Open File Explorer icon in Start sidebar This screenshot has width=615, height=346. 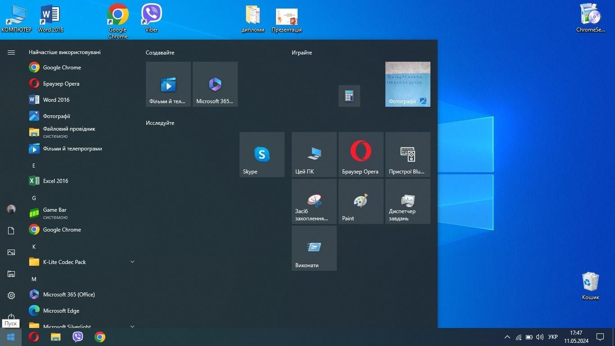tap(11, 274)
